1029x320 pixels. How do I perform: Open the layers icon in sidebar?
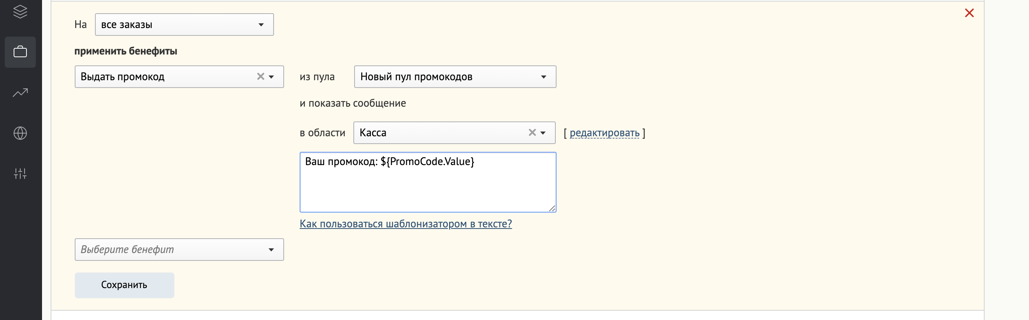[x=20, y=12]
